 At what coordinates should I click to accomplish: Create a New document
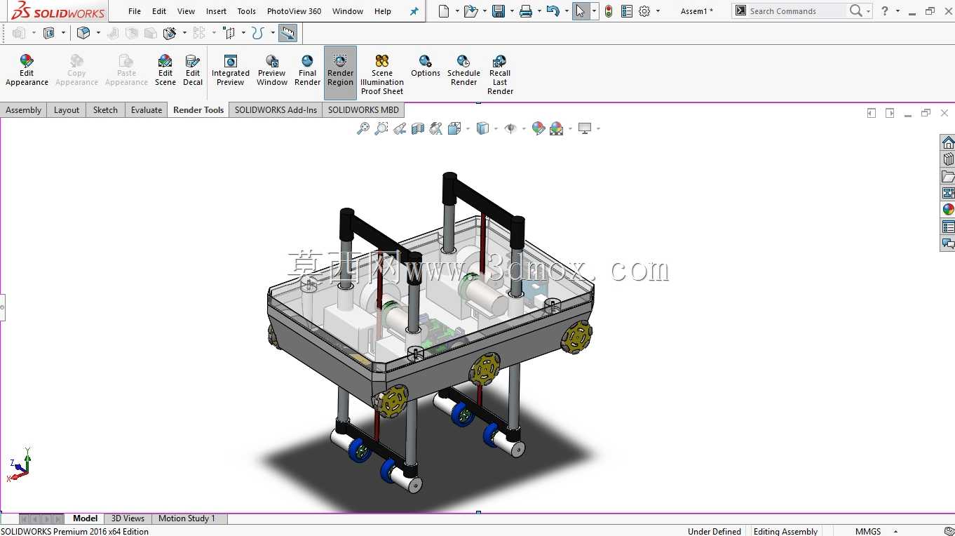[443, 11]
